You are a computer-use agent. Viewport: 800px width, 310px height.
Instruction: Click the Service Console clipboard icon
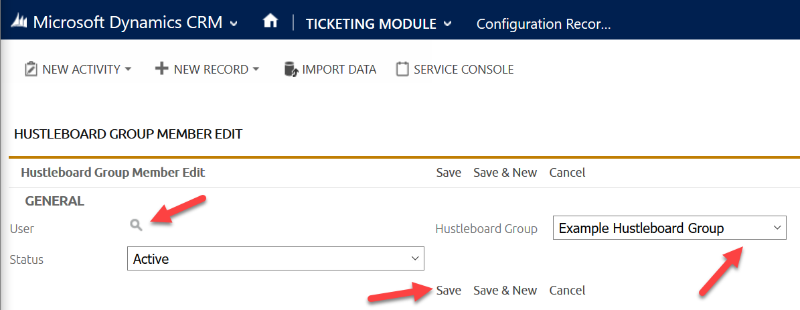(x=402, y=69)
